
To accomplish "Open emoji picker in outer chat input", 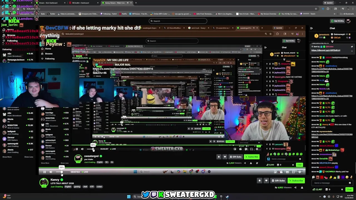I will click(x=350, y=183).
